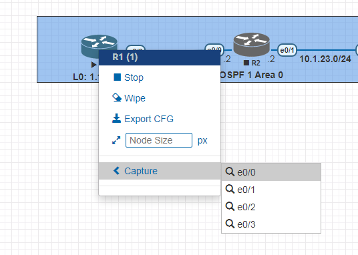Click the Node Size input field
358x255 pixels.
click(159, 140)
